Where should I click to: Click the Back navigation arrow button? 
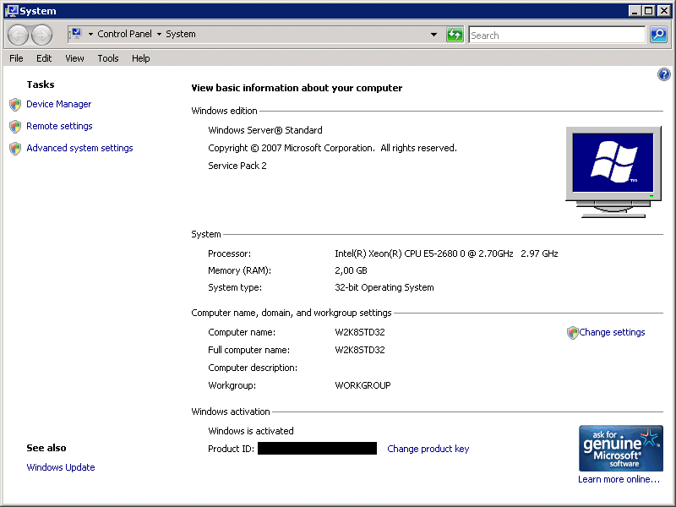point(18,35)
